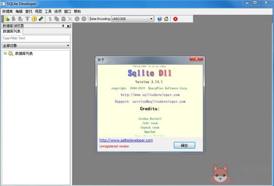The height and width of the screenshot is (186, 274).
Task: Click the Cut scissors toolbar icon
Action: tap(50, 19)
